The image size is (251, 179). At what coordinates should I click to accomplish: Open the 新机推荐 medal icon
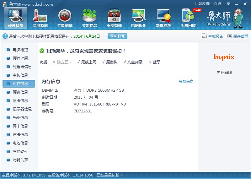coord(163,18)
